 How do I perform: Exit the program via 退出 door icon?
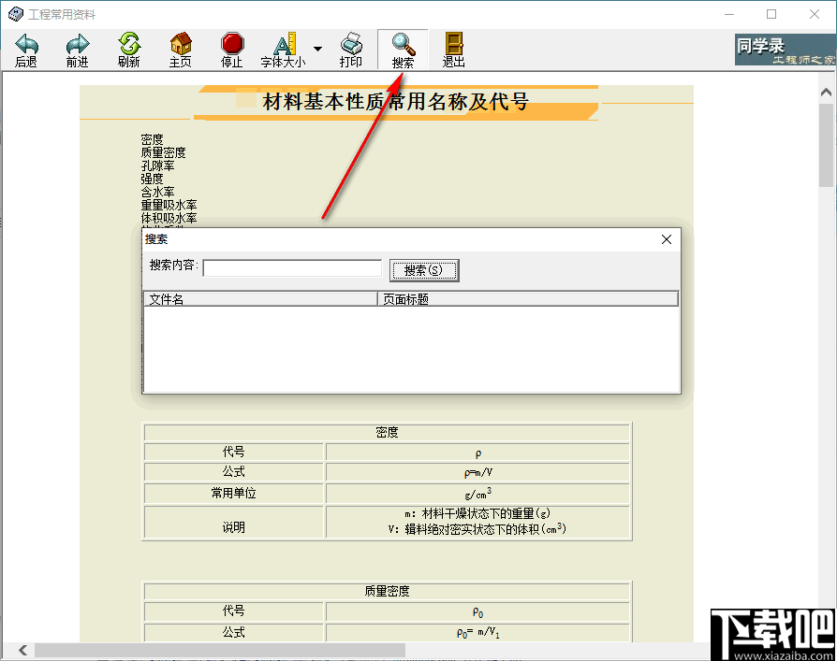[x=454, y=50]
